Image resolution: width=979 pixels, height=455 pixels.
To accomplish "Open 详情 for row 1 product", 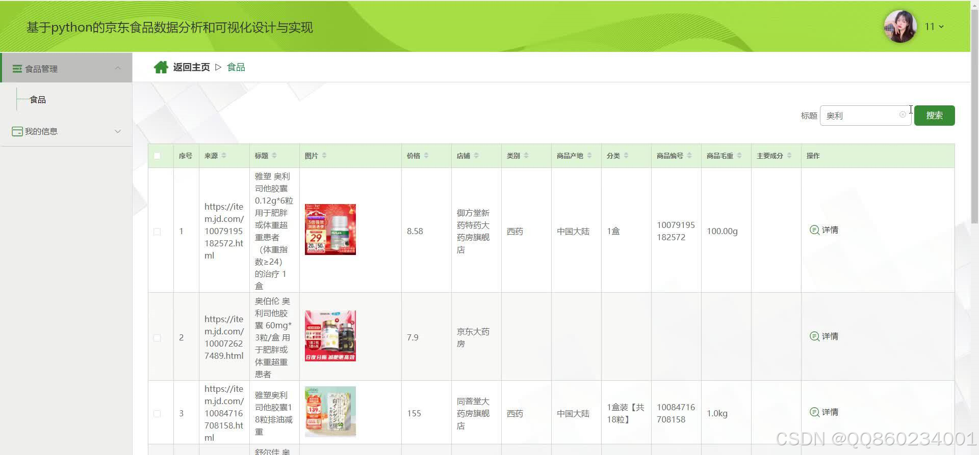I will pyautogui.click(x=824, y=230).
